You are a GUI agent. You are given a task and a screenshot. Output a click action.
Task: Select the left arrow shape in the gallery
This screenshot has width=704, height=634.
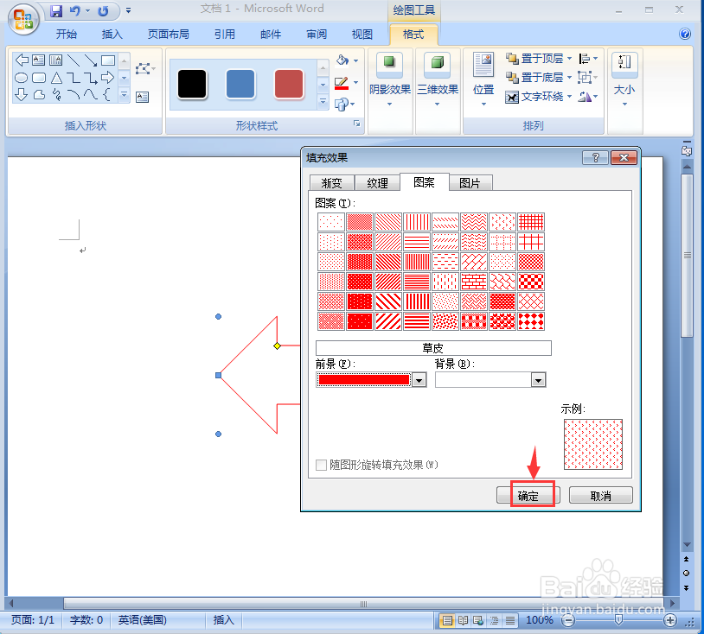[x=22, y=60]
